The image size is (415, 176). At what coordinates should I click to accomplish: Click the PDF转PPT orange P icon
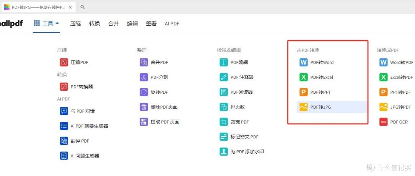(x=304, y=92)
